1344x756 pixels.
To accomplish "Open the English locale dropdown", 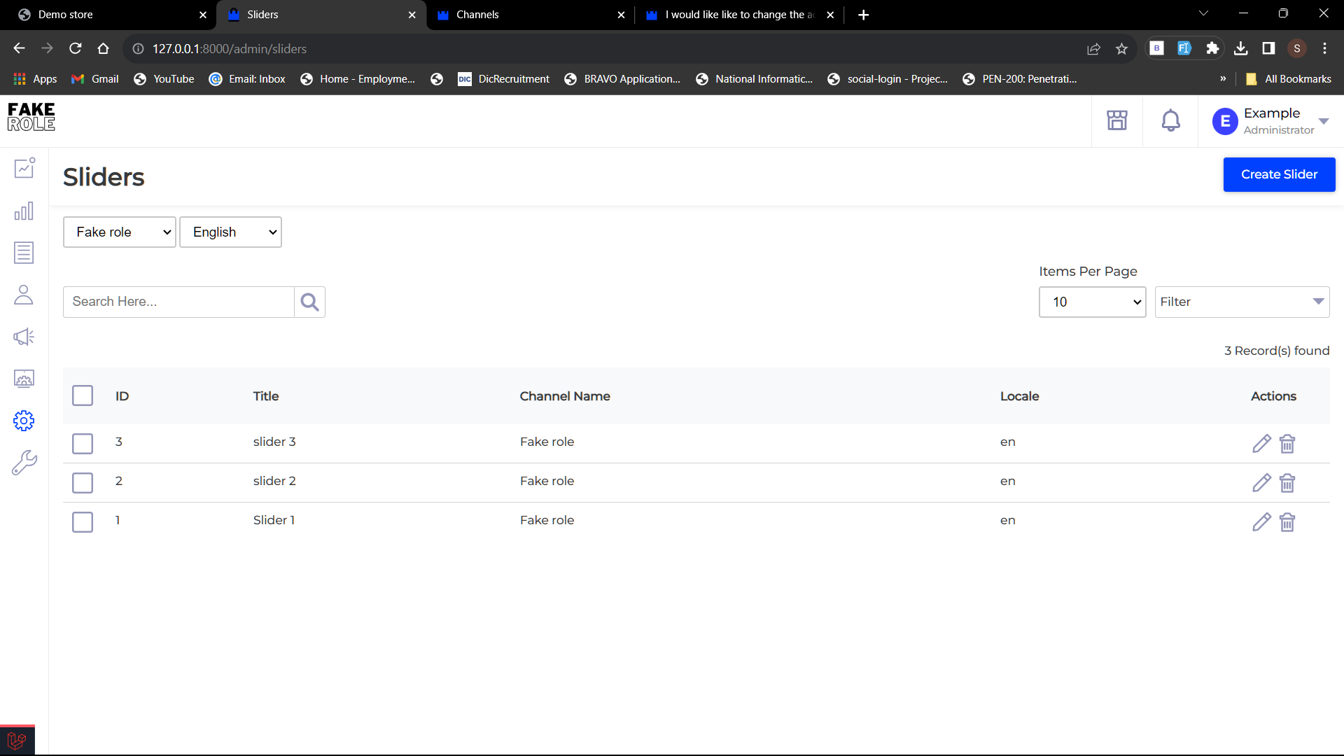I will tap(230, 232).
